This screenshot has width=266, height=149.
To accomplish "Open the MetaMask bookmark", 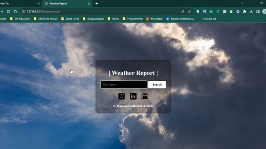I will (x=154, y=19).
